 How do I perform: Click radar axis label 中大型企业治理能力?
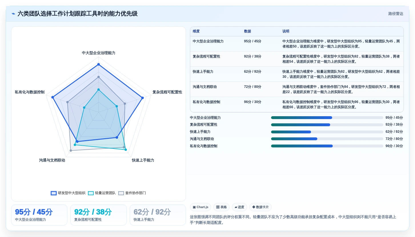pos(99,53)
